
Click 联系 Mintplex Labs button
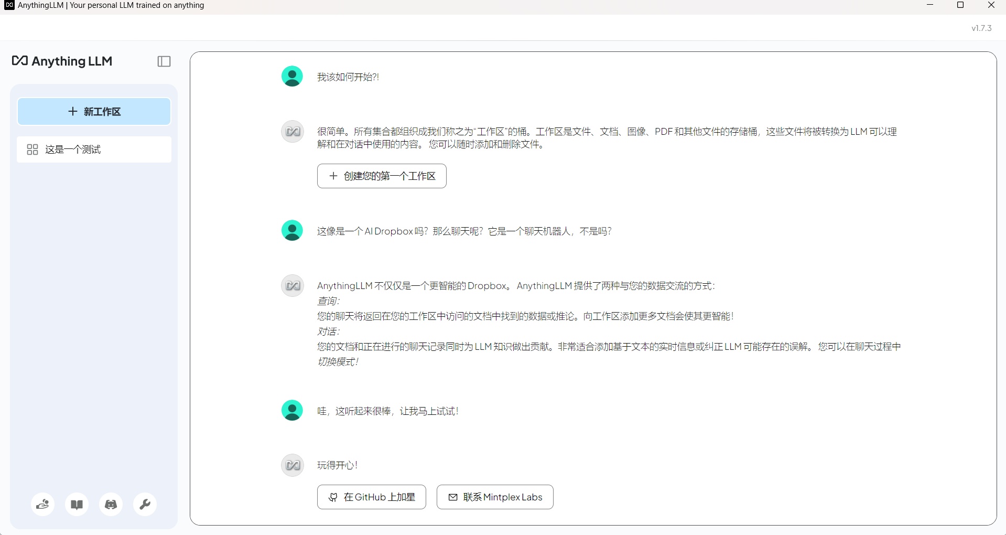click(x=495, y=497)
